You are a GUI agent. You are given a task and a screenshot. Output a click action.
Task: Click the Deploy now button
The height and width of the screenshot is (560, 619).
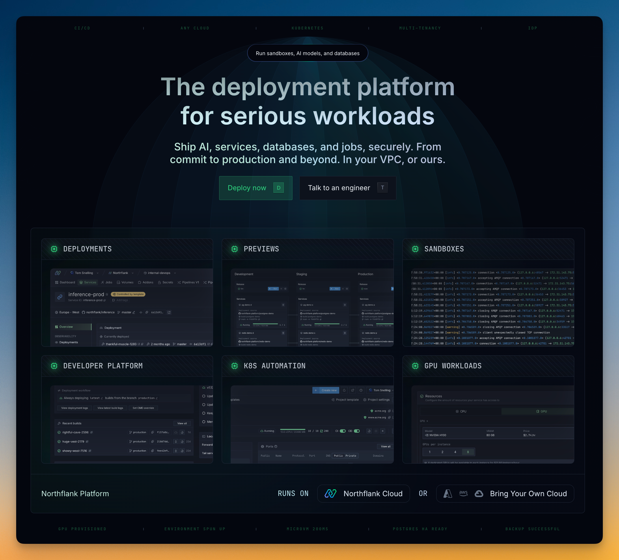click(x=256, y=188)
